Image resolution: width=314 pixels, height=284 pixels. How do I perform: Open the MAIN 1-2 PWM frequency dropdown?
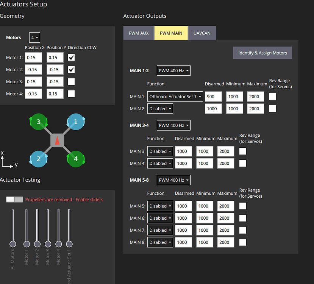click(x=173, y=70)
